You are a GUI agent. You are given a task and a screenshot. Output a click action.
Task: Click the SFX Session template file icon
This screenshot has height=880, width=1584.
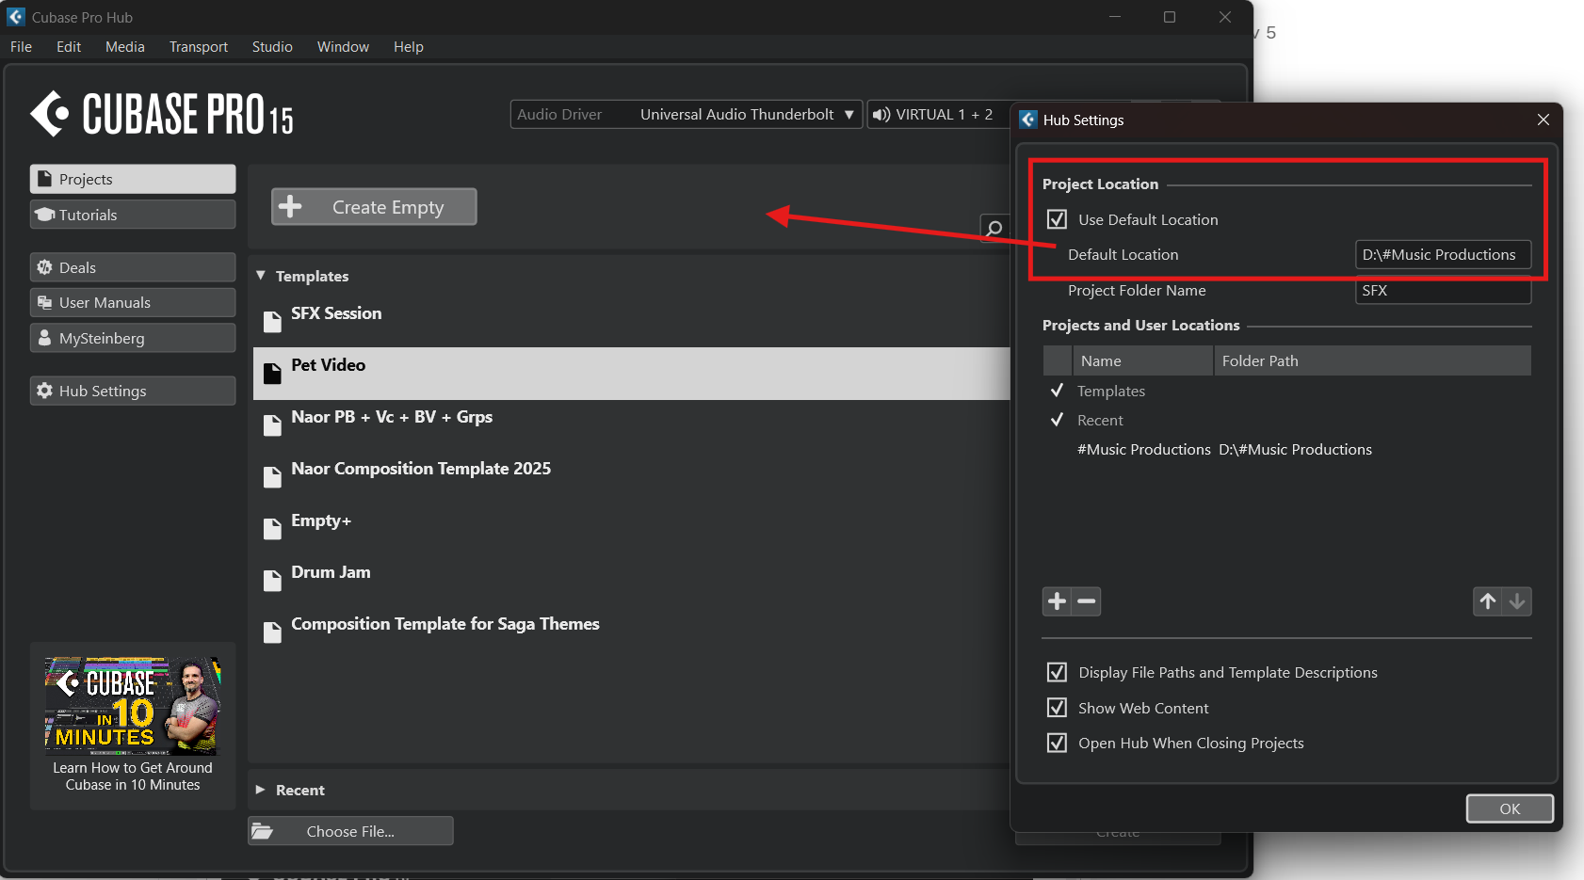point(272,322)
